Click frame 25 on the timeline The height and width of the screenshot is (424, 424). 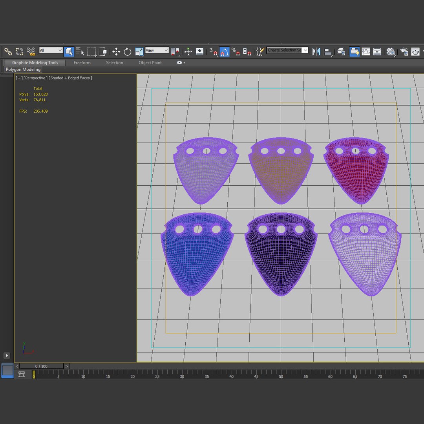[157, 376]
